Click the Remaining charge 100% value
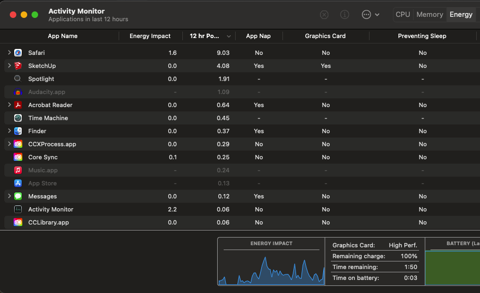This screenshot has width=480, height=293. coord(409,256)
